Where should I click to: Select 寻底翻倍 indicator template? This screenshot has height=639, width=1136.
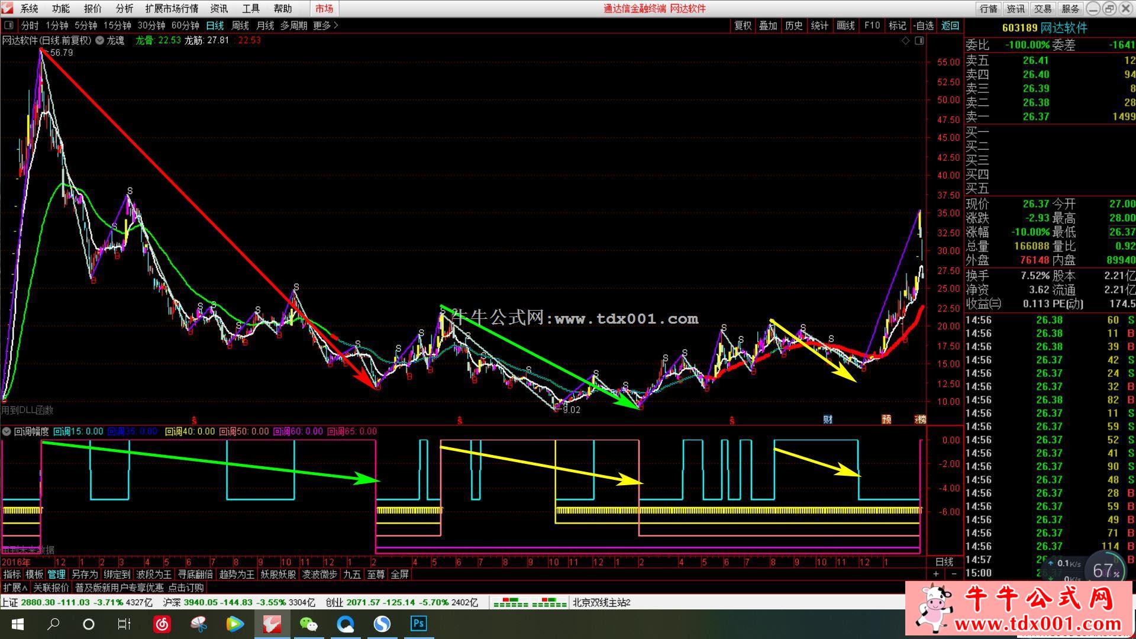coord(195,574)
